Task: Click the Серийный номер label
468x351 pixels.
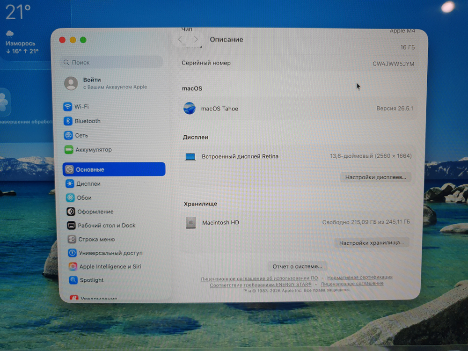Action: 206,63
